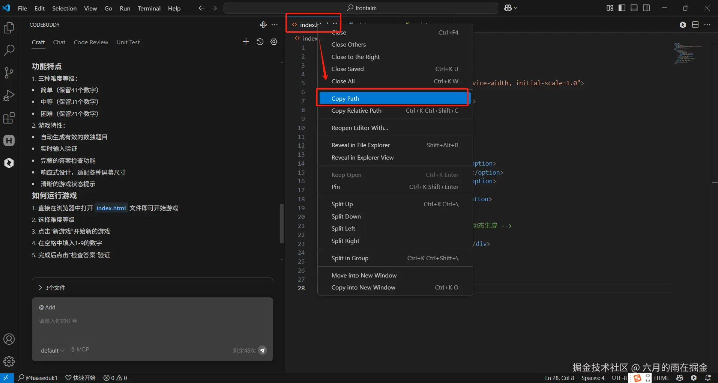
Task: Open the Search view in activity bar
Action: [x=9, y=50]
